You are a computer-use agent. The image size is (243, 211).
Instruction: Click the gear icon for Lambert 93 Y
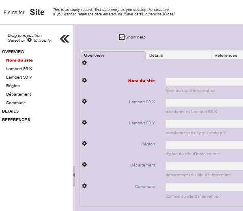[x=84, y=122]
